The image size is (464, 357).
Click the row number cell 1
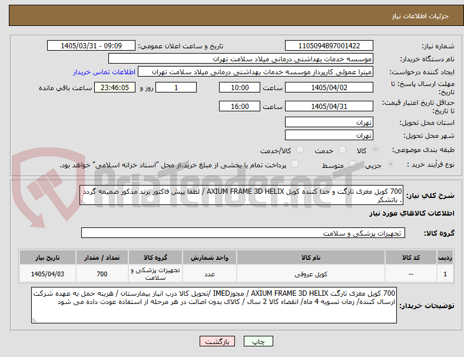pyautogui.click(x=445, y=274)
